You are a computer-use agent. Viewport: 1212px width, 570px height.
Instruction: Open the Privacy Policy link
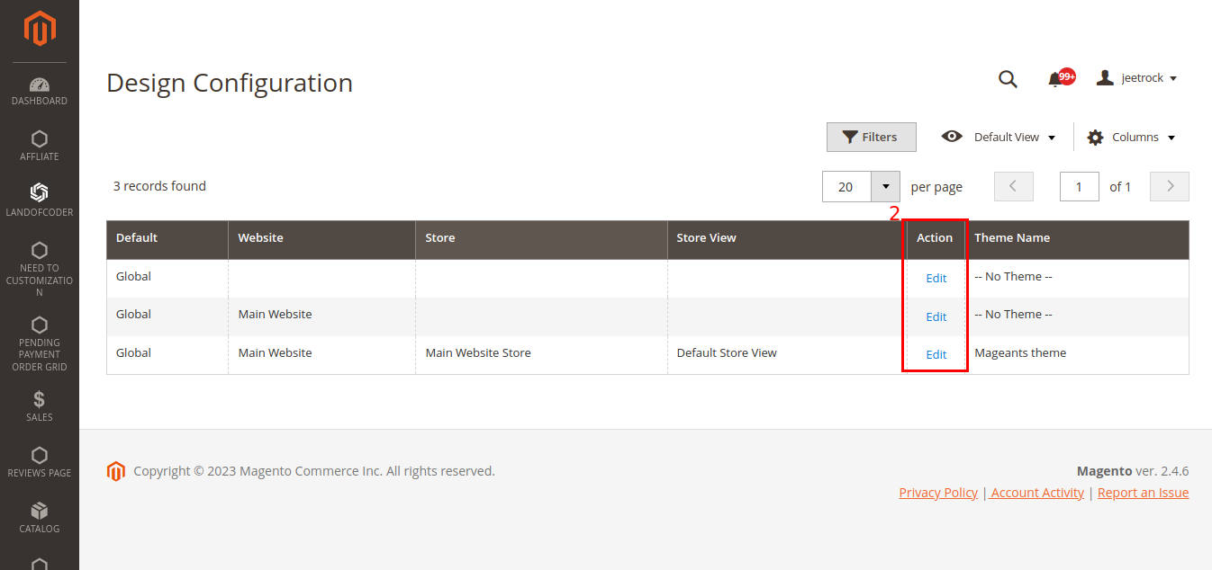(x=938, y=492)
